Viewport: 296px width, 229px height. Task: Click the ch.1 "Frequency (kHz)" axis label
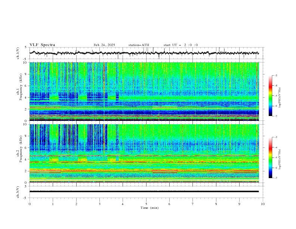point(21,87)
